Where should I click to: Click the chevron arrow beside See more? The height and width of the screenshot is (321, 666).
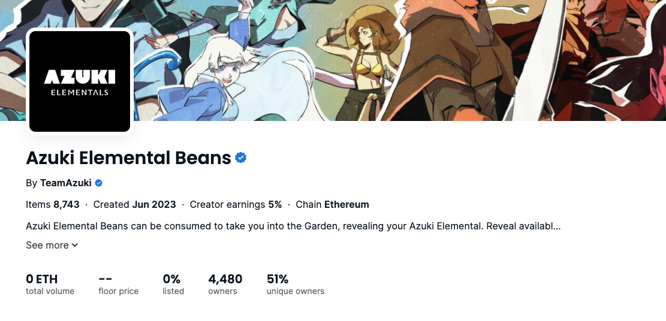[75, 245]
